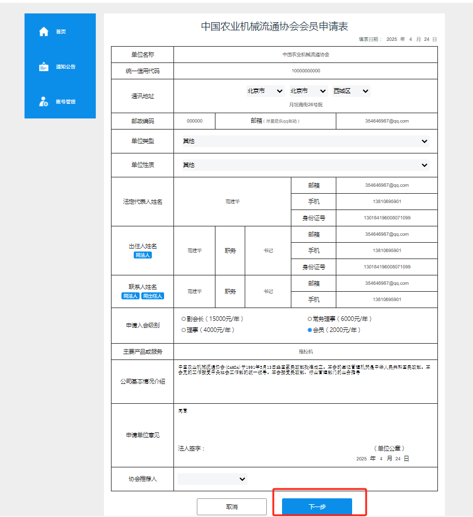Screen dimensions: 473x517
Task: Click the 主要产品或服务 field showing 拖拉机
Action: click(305, 352)
